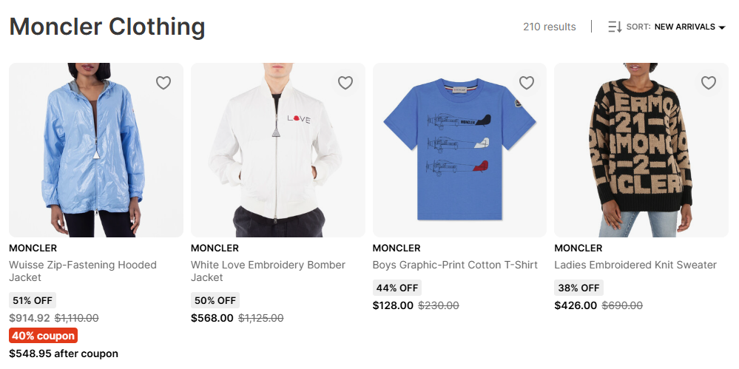Click the 51% OFF discount badge
Viewport: 739px width, 369px height.
tap(33, 300)
